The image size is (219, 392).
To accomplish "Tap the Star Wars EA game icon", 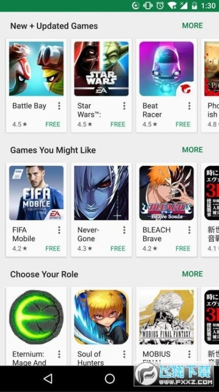I will 101,69.
